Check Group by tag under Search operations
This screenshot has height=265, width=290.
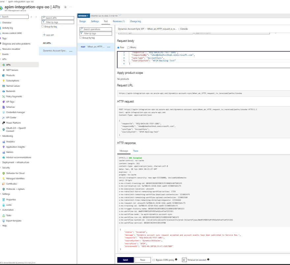(x=80, y=38)
